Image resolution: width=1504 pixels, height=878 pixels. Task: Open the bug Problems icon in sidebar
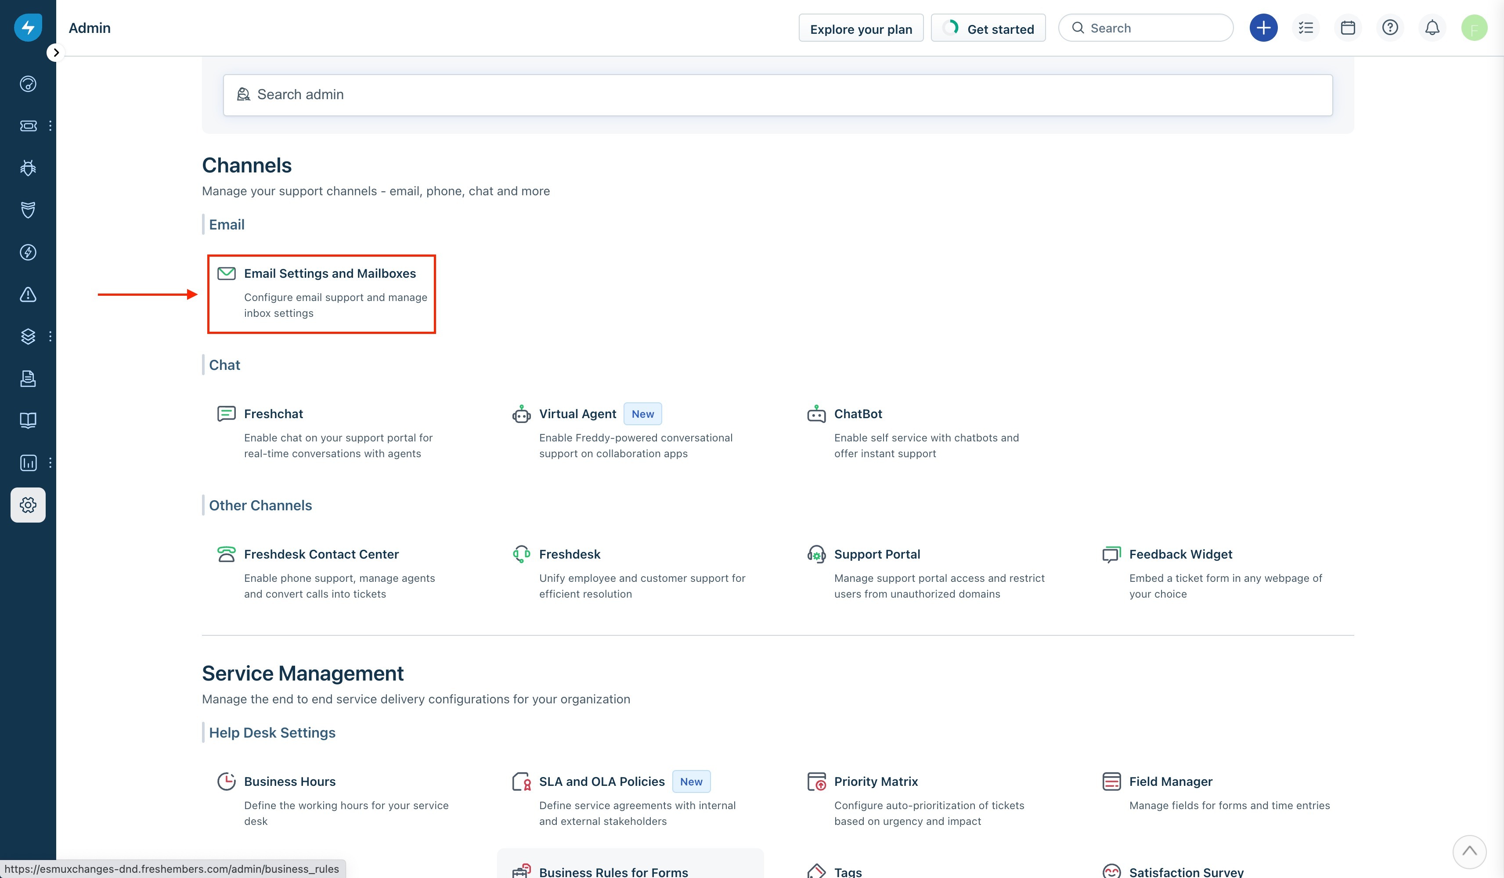(28, 168)
